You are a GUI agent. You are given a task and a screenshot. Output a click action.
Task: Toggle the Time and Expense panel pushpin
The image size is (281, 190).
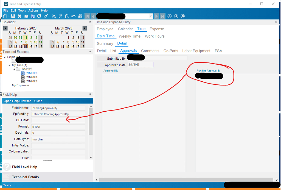(x=90, y=52)
